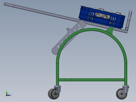The width and height of the screenshot is (136, 102).
Task: Select the green horizontal cross bar
Action: [91, 80]
